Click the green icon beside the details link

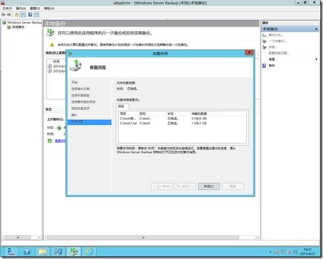[x=50, y=141]
